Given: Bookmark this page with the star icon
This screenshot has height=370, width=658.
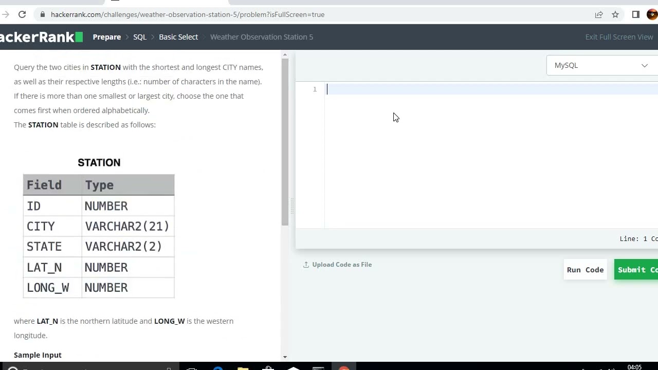Looking at the screenshot, I should click(x=615, y=14).
